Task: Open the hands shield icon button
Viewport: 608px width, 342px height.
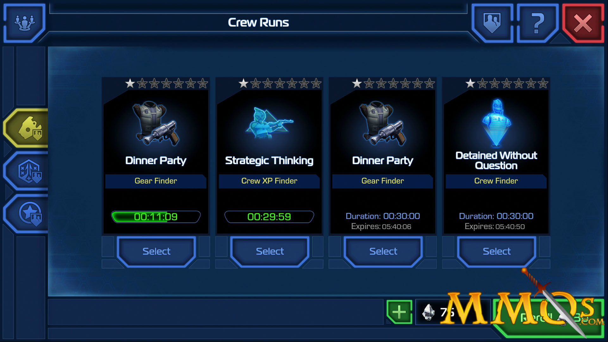Action: pyautogui.click(x=492, y=23)
